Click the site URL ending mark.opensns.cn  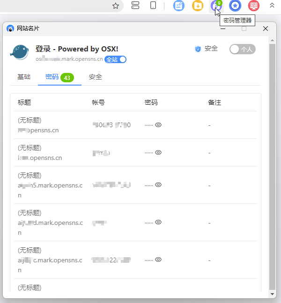click(69, 59)
